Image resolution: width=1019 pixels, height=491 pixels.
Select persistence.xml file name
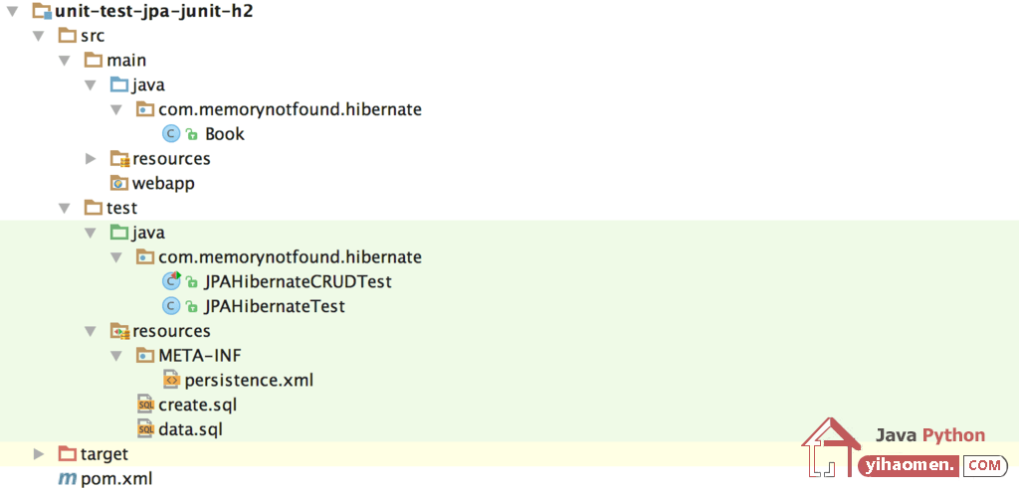(x=249, y=381)
